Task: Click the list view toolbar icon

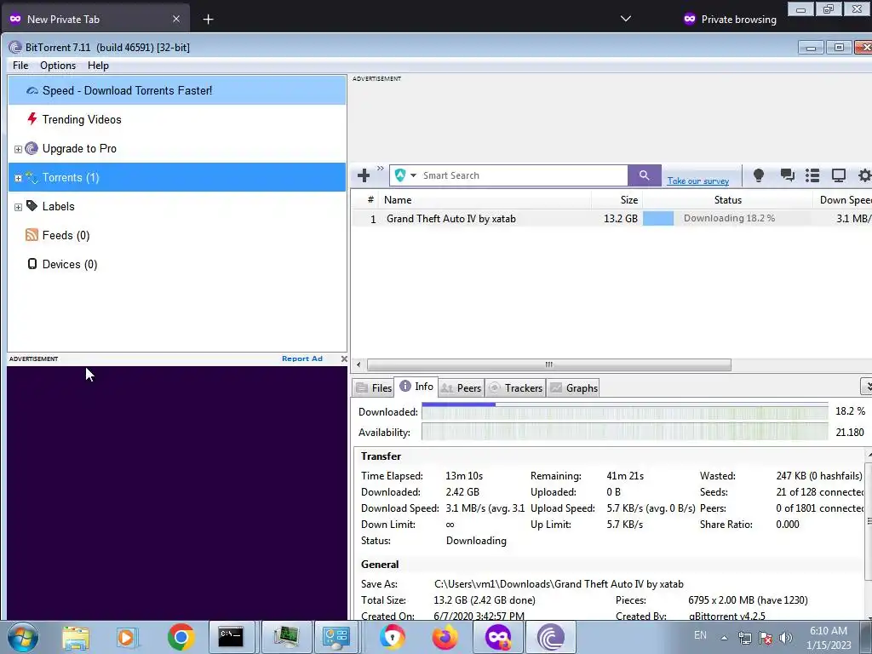Action: [812, 175]
